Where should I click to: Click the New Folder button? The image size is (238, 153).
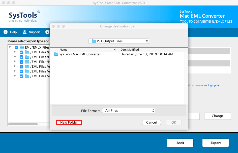[69, 122]
